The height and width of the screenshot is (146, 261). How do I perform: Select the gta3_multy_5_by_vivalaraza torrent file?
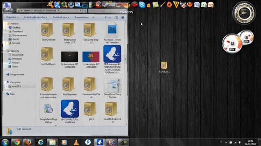70,111
